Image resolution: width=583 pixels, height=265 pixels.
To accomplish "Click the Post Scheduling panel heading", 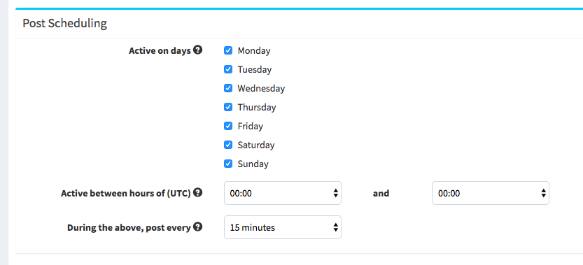I will click(x=64, y=23).
